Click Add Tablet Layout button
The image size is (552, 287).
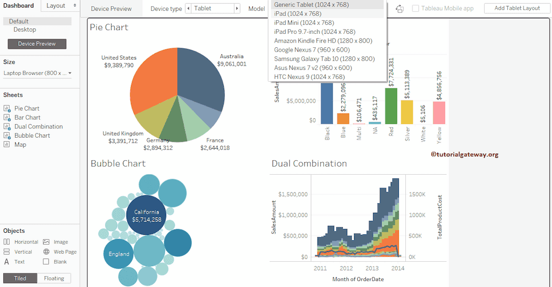click(517, 8)
